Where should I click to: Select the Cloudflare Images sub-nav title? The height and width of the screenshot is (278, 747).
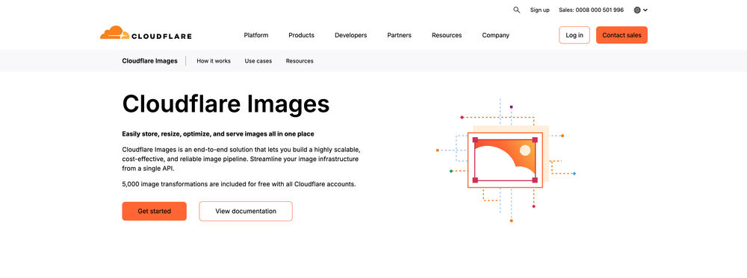149,61
